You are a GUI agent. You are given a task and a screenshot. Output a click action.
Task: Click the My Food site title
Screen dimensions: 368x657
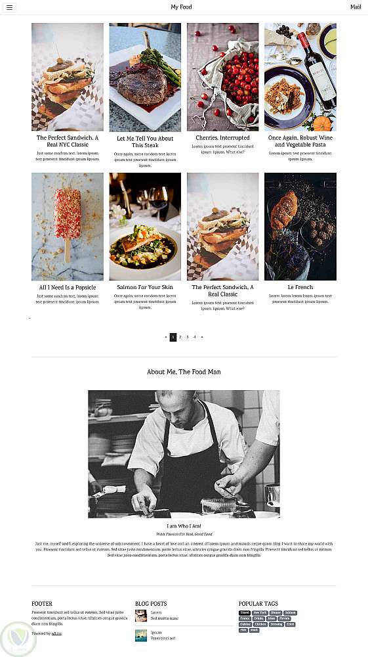182,7
